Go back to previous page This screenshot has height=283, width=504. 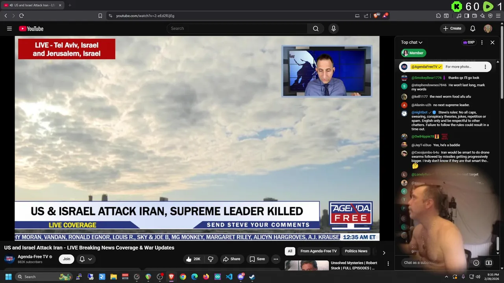coord(6,16)
